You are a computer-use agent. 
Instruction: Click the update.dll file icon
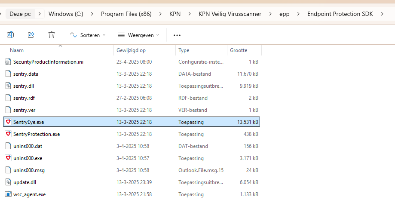(8, 182)
